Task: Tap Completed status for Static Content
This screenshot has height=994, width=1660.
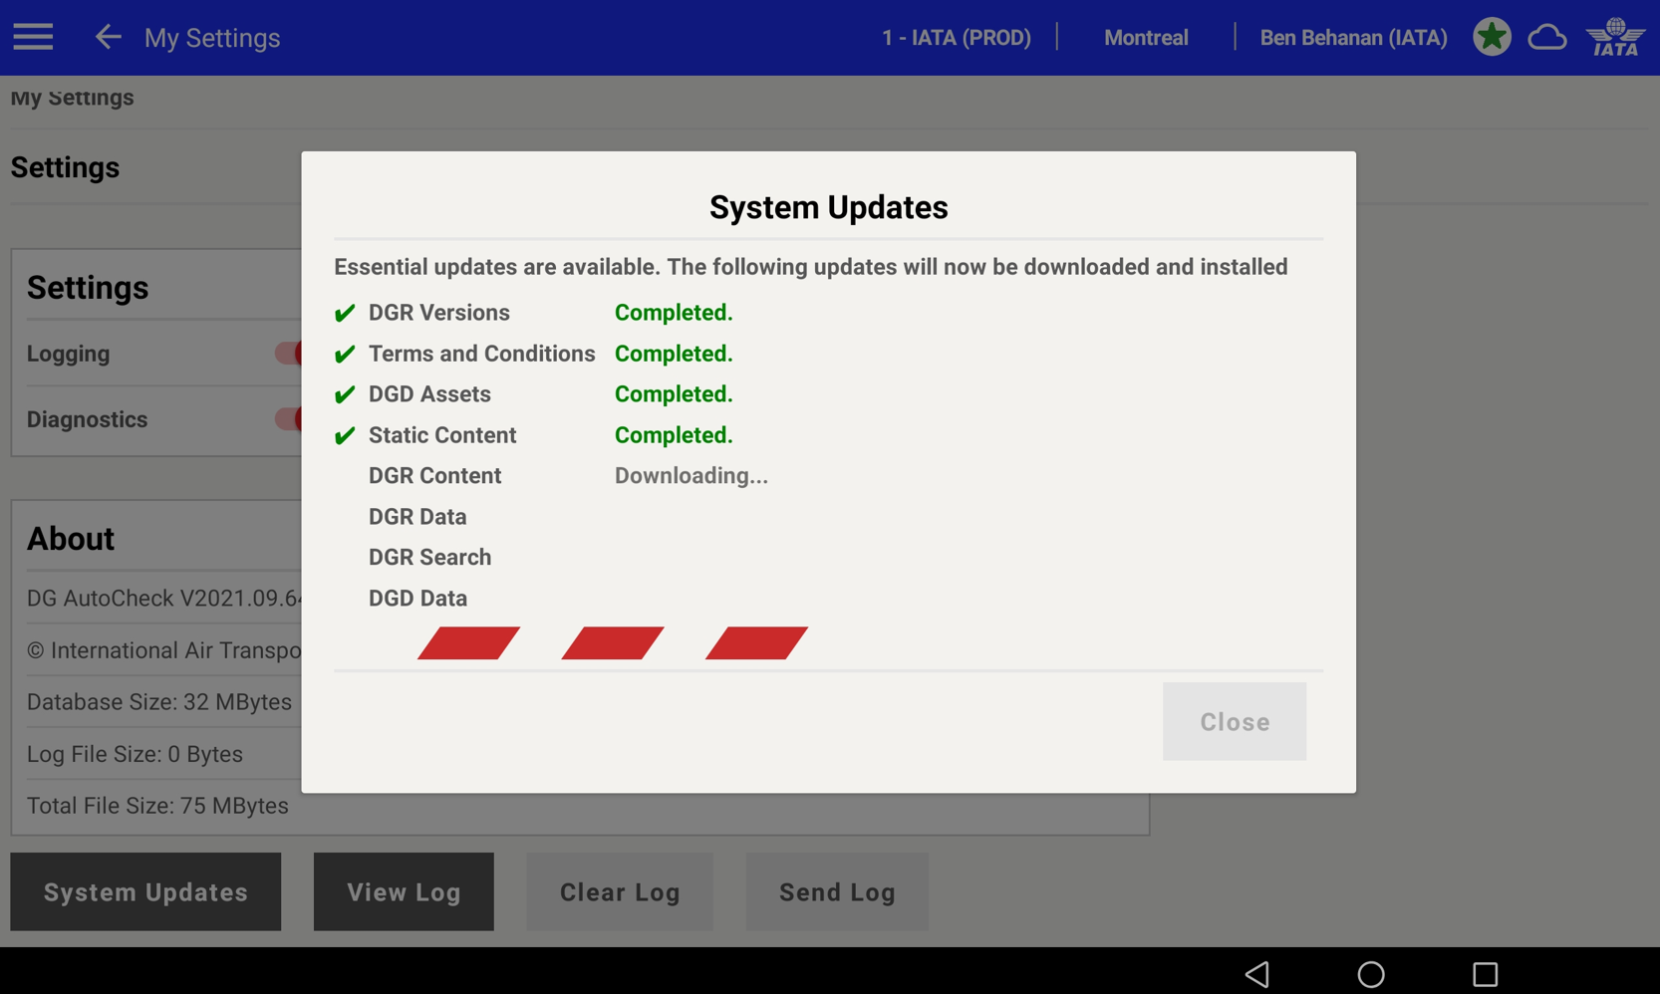Action: tap(674, 435)
